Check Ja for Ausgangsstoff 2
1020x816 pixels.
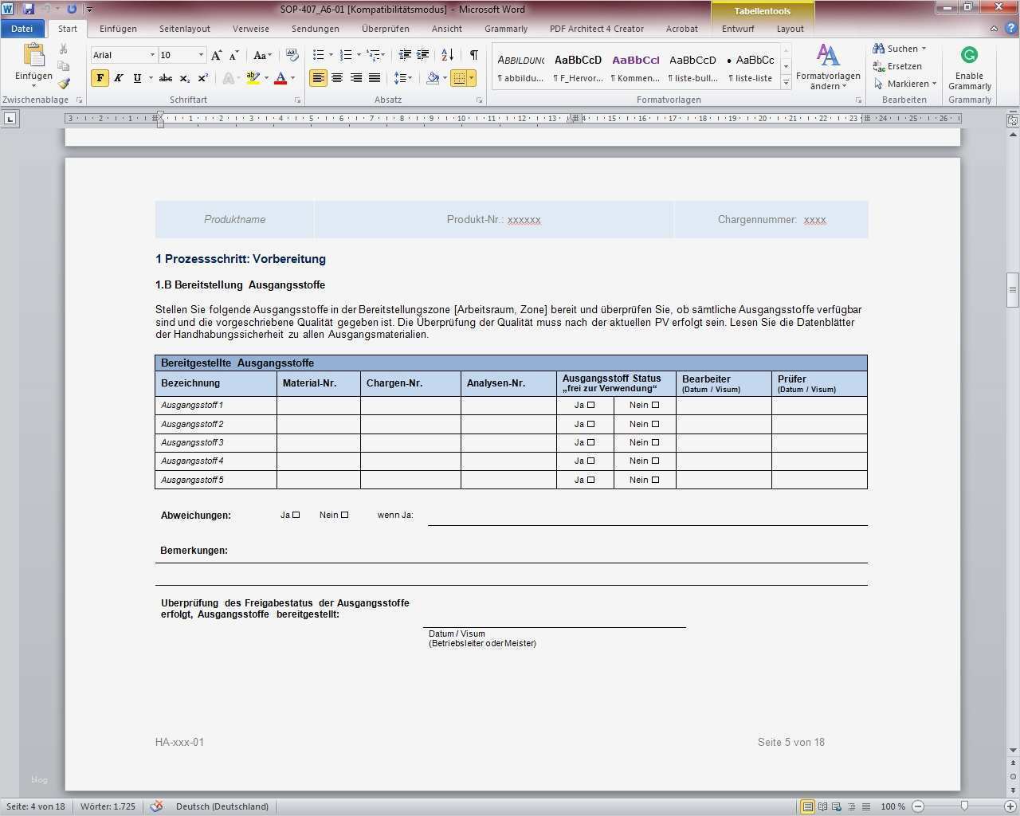point(590,424)
